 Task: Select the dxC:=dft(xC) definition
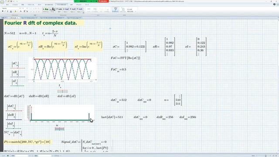pos(14,96)
